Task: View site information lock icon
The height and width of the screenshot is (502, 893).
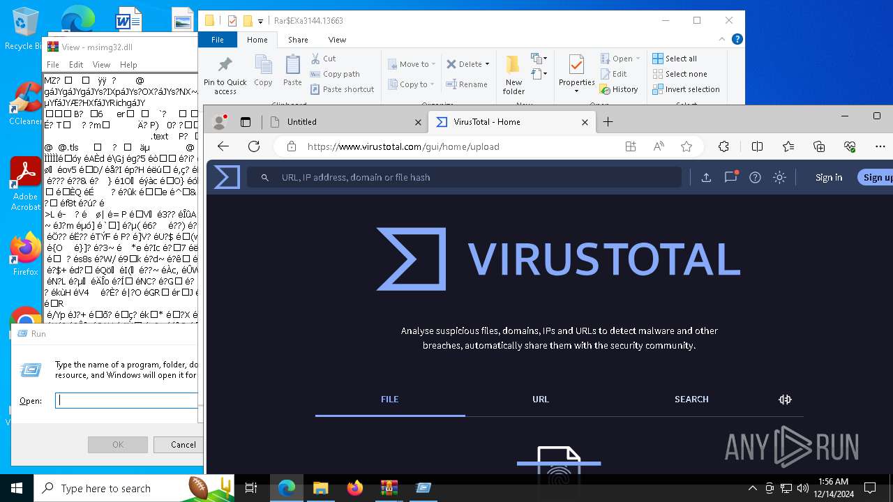Action: click(292, 146)
